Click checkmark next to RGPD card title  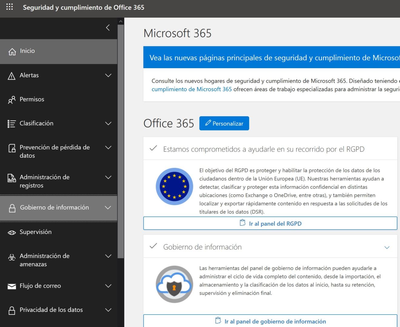coord(153,148)
